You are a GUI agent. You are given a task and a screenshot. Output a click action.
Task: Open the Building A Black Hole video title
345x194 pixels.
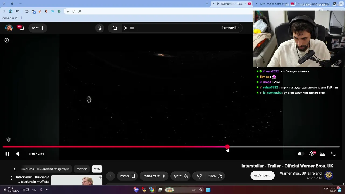coord(33,179)
